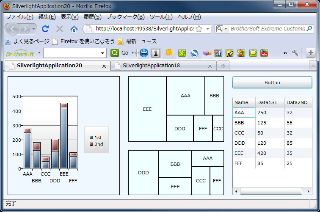Screen dimensions: 320x212
Task: Sort by the Data1ST column header
Action: [x=270, y=102]
